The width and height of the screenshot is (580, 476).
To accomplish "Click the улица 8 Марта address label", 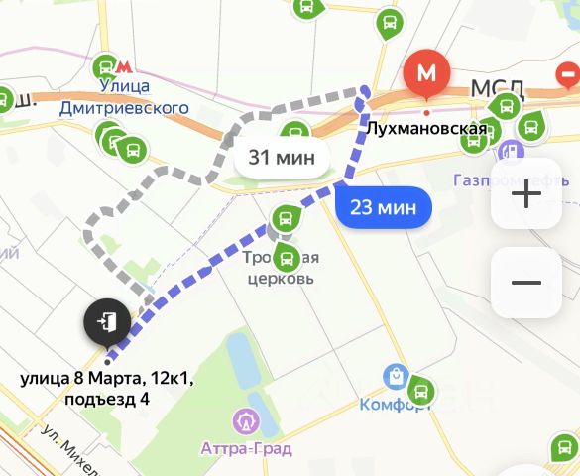I will (107, 389).
